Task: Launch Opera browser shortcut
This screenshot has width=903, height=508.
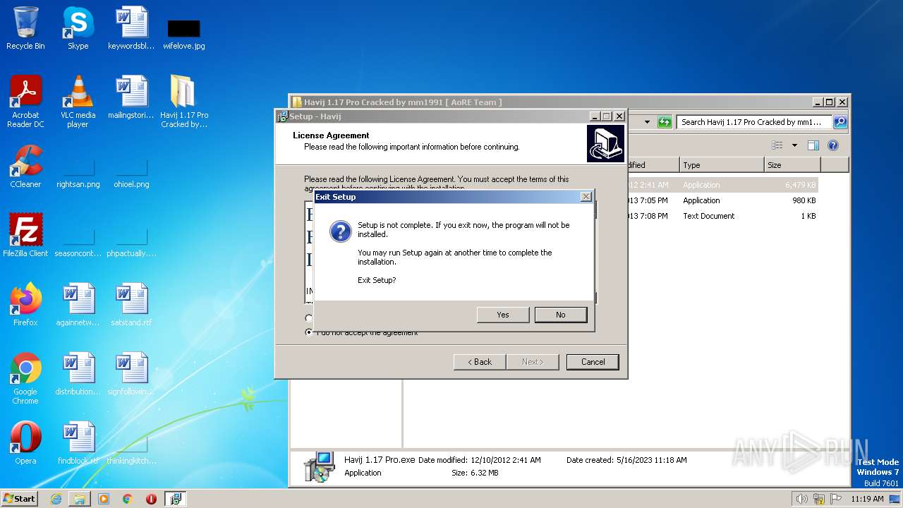Action: pos(25,443)
